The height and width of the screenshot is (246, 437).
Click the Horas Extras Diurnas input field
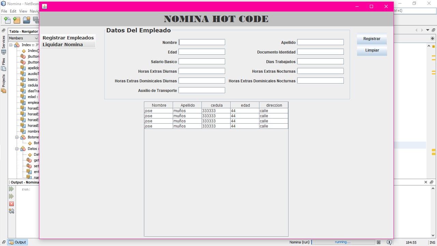[x=202, y=71]
